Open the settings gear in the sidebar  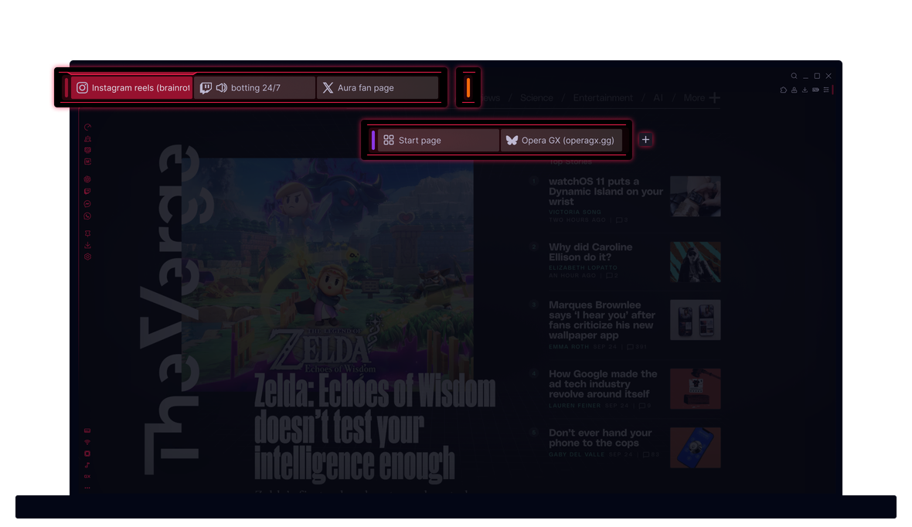point(87,257)
